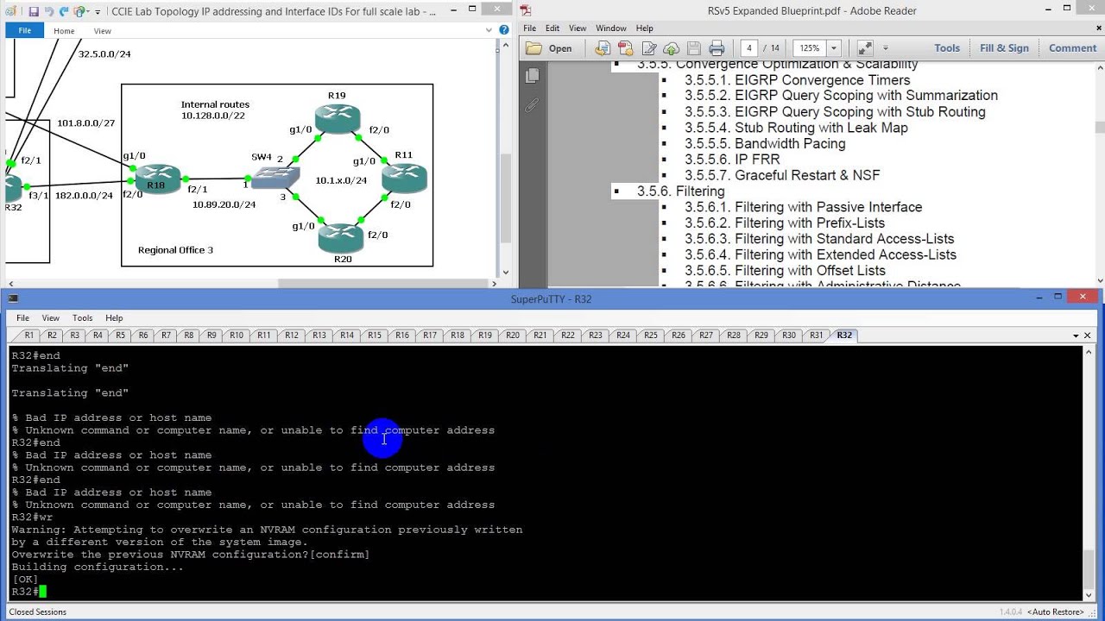Open the Tools pane in Adobe Reader
This screenshot has width=1105, height=621.
947,48
